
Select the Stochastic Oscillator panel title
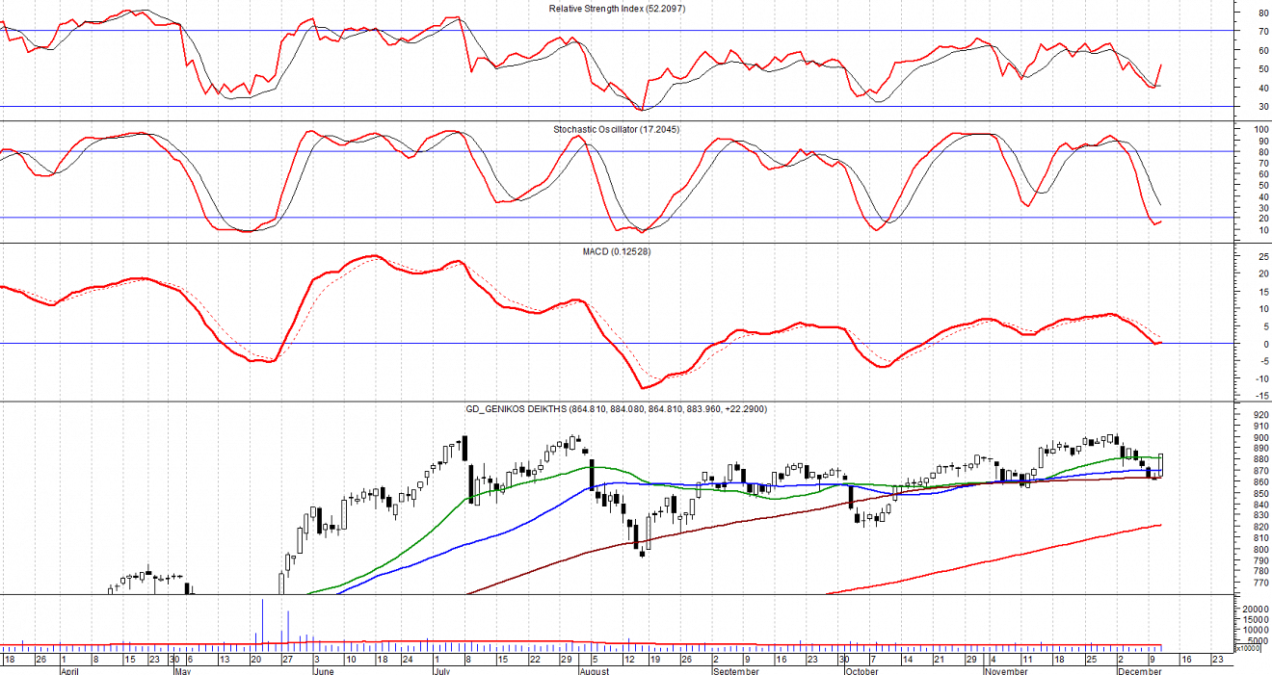tap(616, 129)
